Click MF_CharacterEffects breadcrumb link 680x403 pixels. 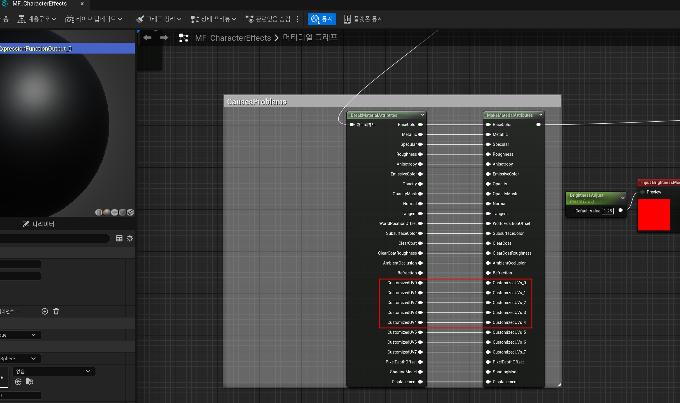[x=233, y=38]
